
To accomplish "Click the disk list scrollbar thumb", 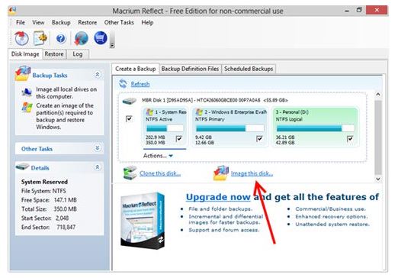I will pos(378,137).
